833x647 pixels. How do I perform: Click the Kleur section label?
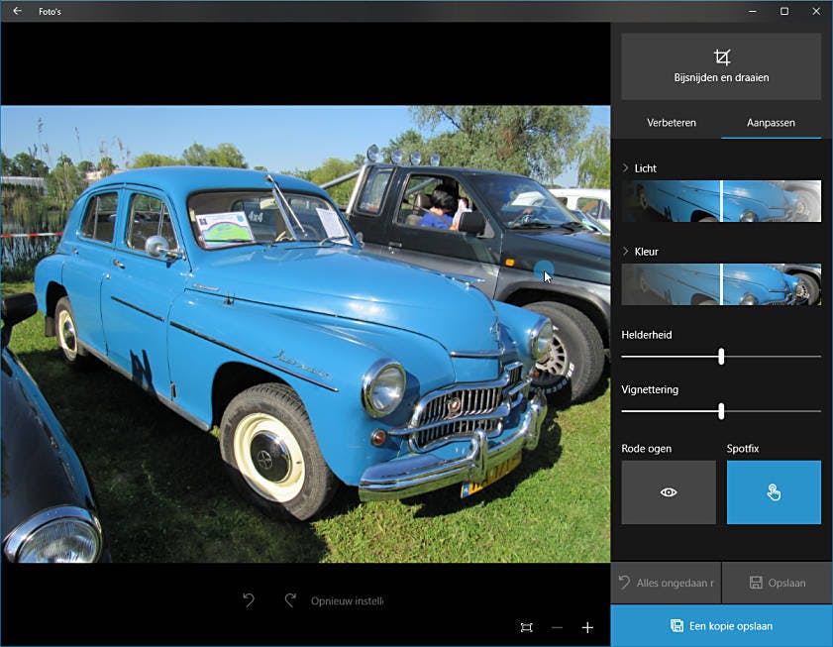[x=646, y=252]
